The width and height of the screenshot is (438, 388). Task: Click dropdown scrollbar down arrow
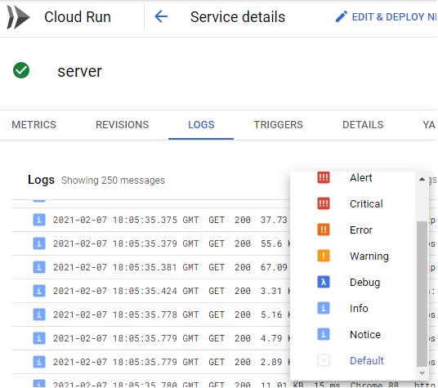click(x=422, y=373)
